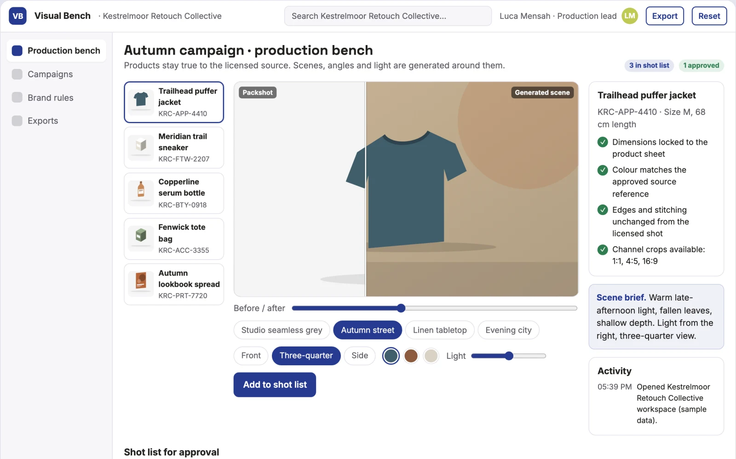Click the 3 in shot list badge
Image resolution: width=736 pixels, height=459 pixels.
[x=649, y=66]
